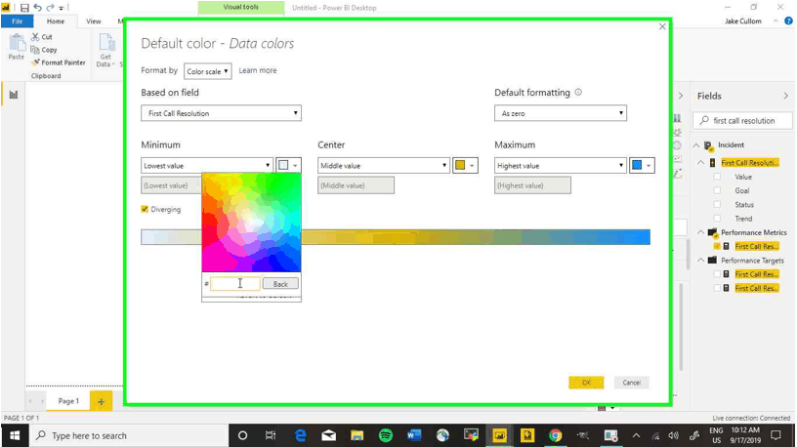Viewport: 797px width, 447px height.
Task: Check the last measure under Performance Targets
Action: tap(717, 288)
